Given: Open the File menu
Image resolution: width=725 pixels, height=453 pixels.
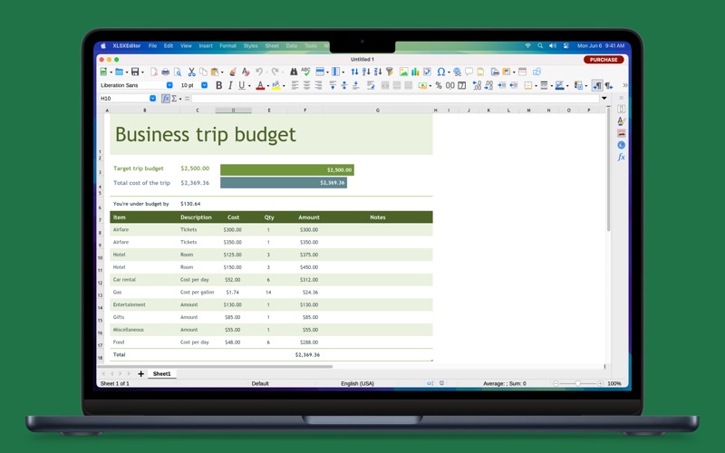Looking at the screenshot, I should pyautogui.click(x=152, y=46).
